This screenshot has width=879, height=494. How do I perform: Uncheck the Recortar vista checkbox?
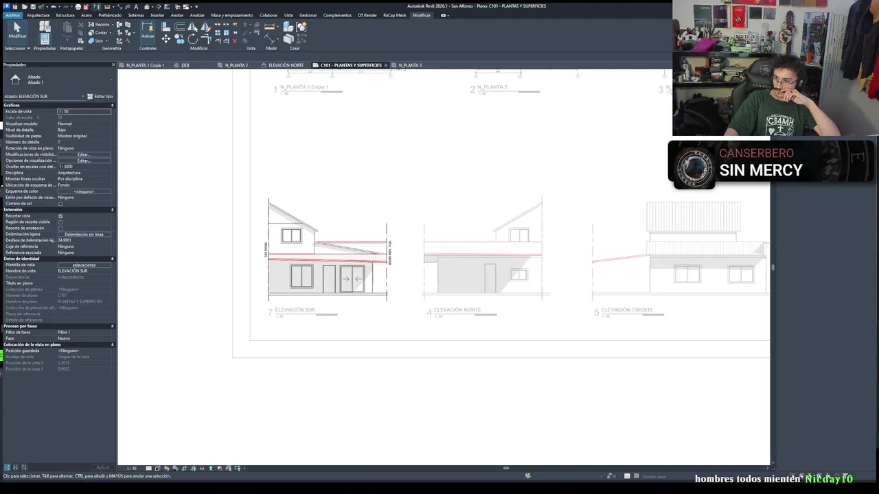pyautogui.click(x=60, y=216)
